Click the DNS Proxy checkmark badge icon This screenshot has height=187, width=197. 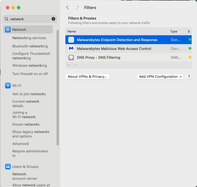click(x=71, y=57)
